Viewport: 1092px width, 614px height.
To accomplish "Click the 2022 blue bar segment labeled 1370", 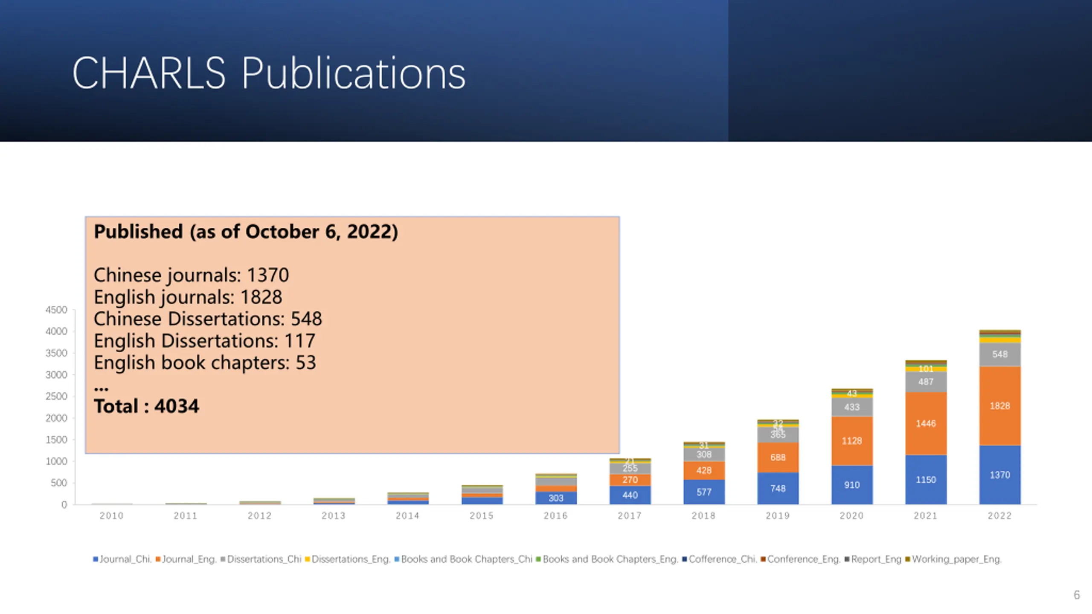I will [x=999, y=475].
